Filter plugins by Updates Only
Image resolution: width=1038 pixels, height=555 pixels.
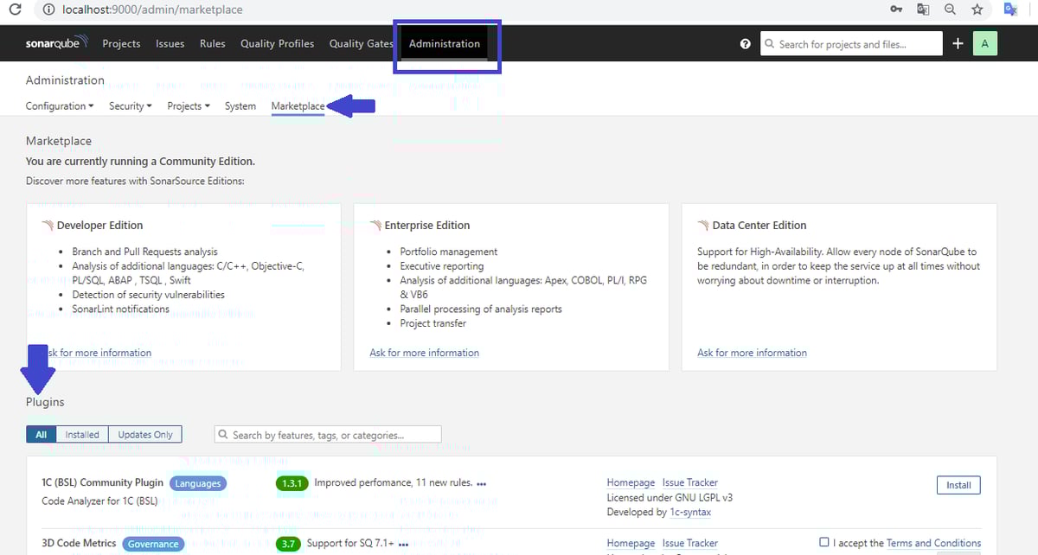point(144,435)
